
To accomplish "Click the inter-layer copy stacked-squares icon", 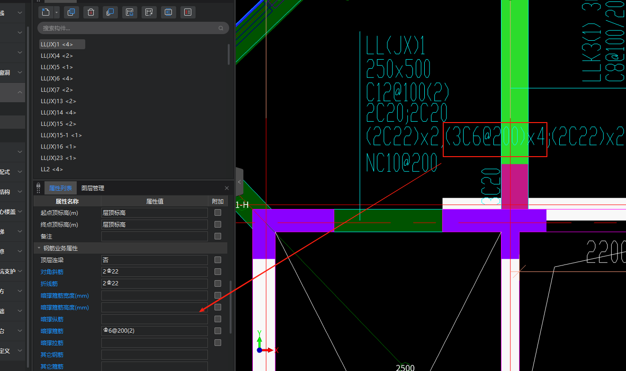I will pyautogui.click(x=110, y=12).
